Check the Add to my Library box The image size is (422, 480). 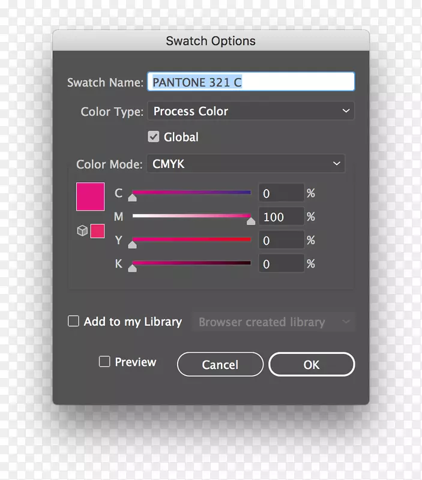pos(74,322)
